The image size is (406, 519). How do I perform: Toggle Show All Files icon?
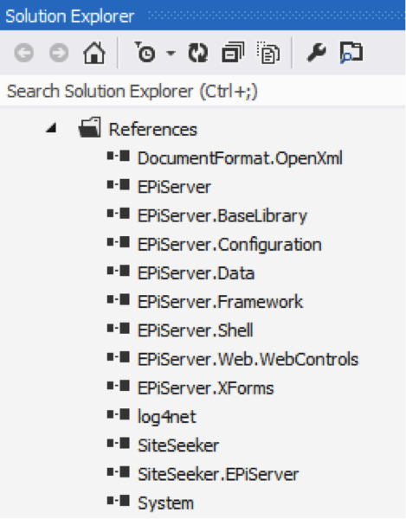[267, 52]
